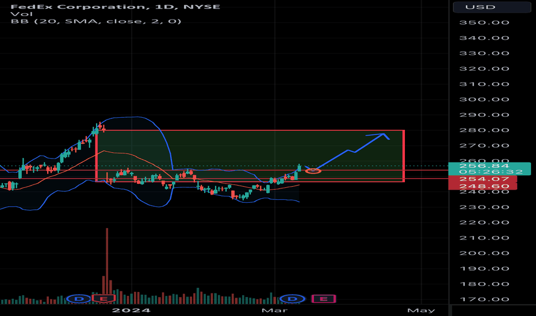Open the USD currency selector

[492, 7]
